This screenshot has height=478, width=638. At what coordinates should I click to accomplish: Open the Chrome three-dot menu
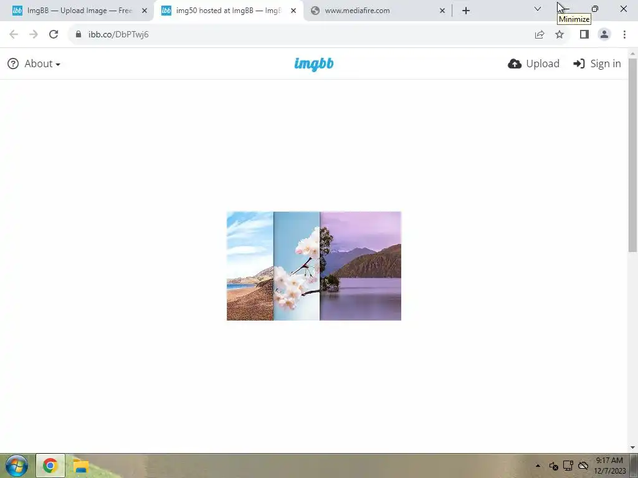[x=624, y=35]
